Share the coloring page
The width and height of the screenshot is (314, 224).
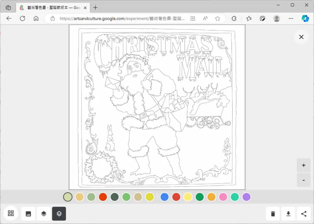[304, 214]
